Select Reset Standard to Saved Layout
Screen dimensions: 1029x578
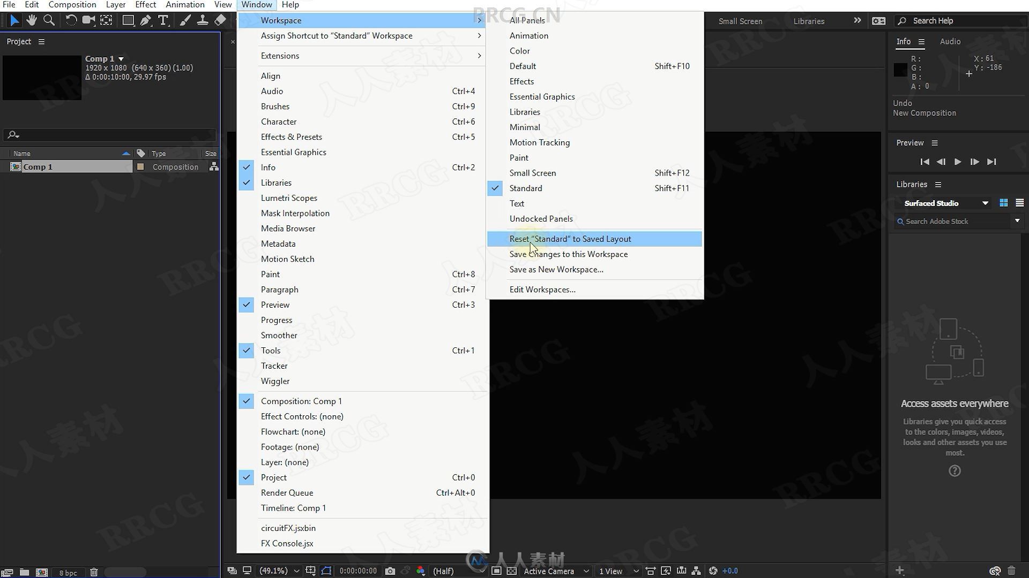[x=570, y=239]
